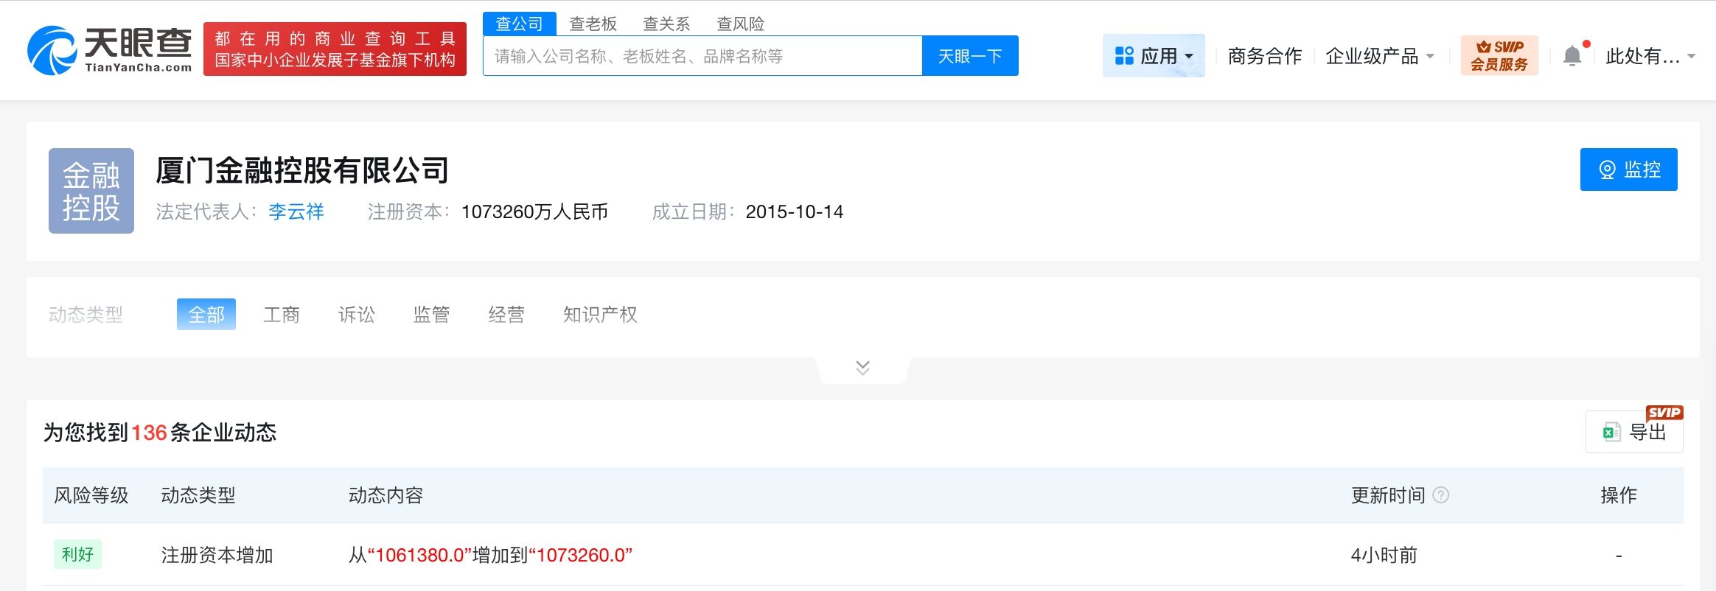1716x591 pixels.
Task: Click the TianYanCha logo
Action: click(x=109, y=50)
